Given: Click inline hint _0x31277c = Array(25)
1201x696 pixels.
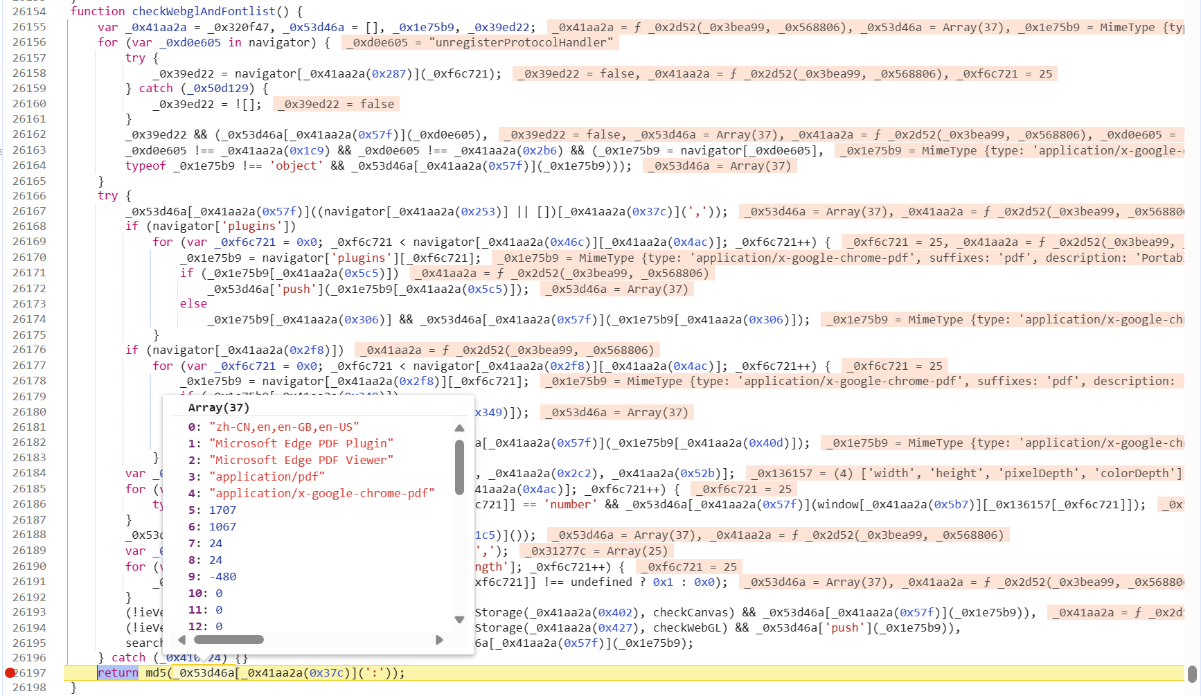Looking at the screenshot, I should click(596, 551).
